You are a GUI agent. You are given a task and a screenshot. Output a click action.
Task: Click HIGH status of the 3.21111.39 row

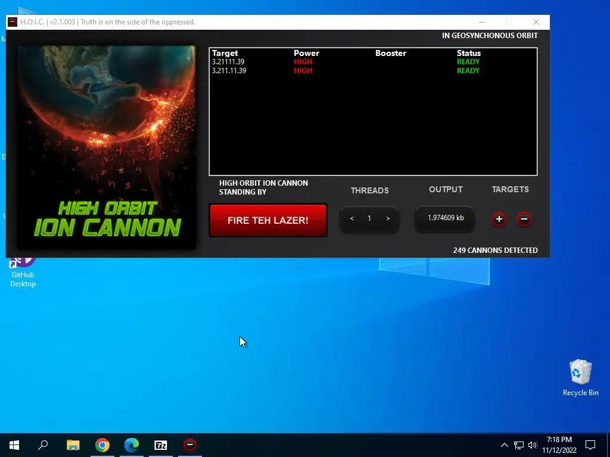303,62
